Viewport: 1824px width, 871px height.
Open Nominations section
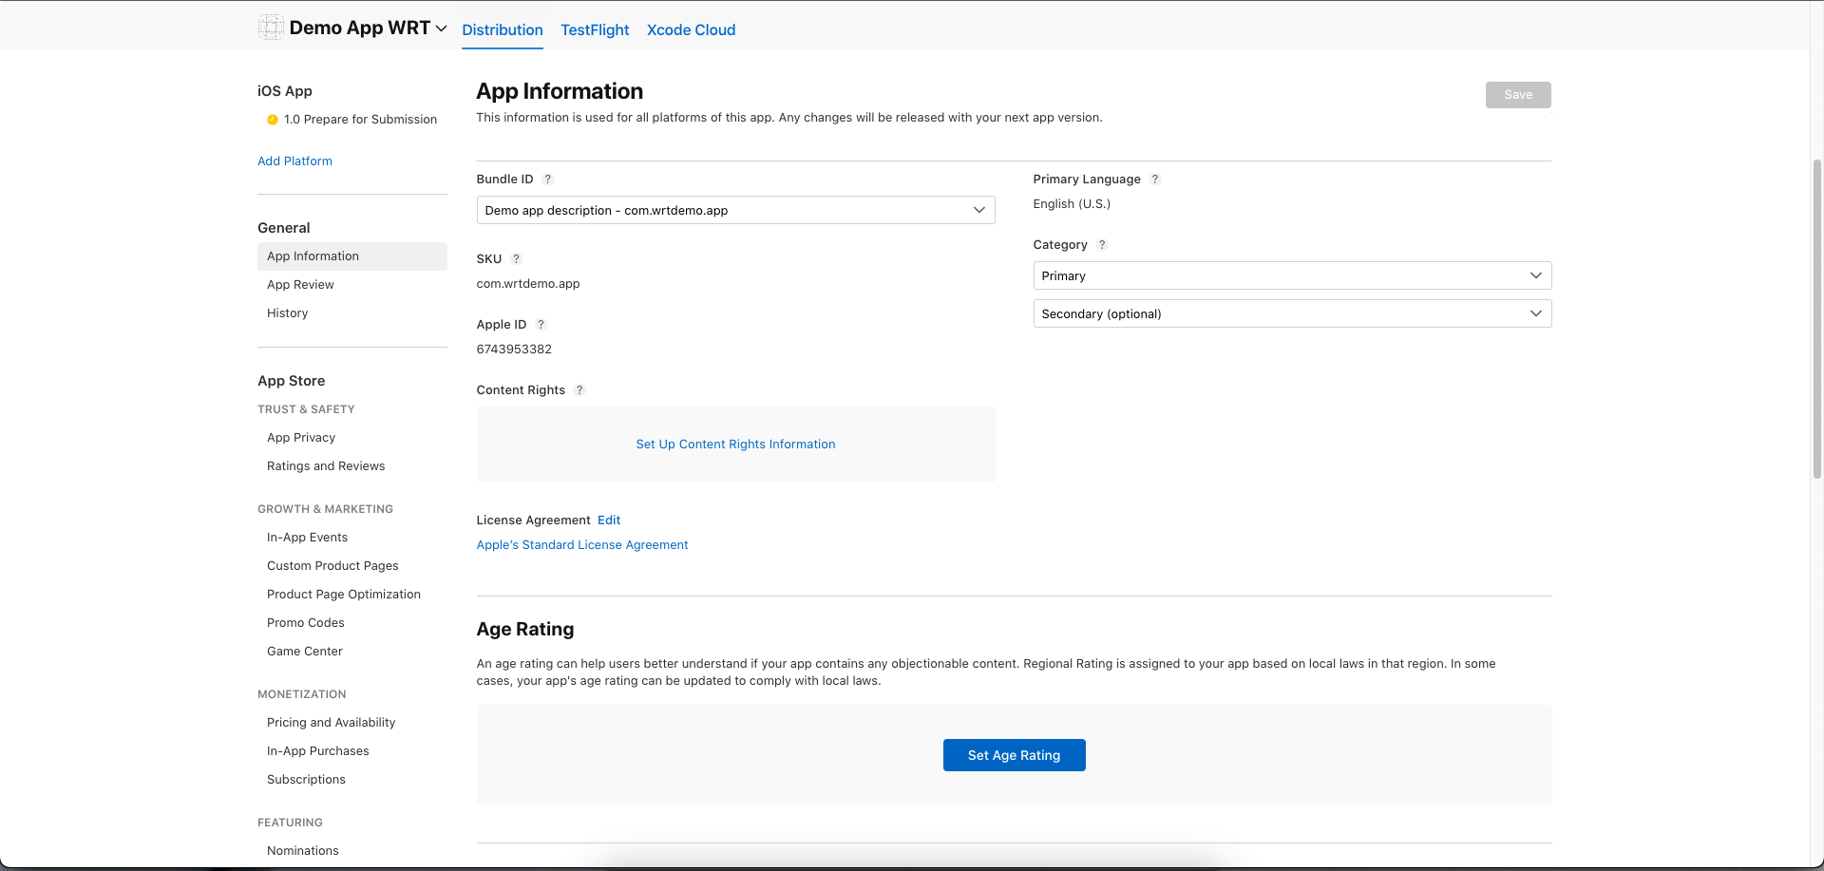coord(303,851)
